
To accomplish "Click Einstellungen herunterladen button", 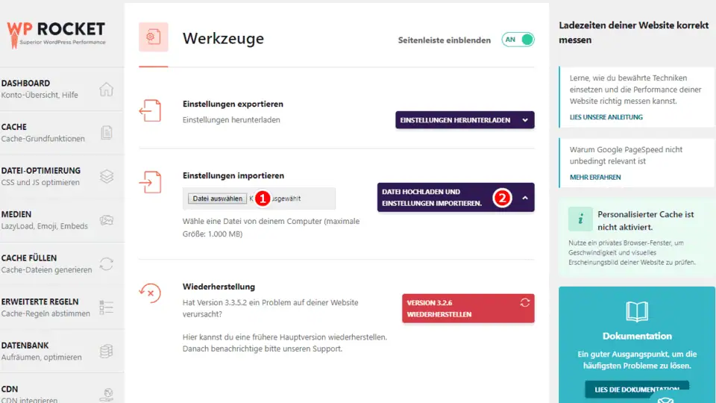I will tap(465, 120).
